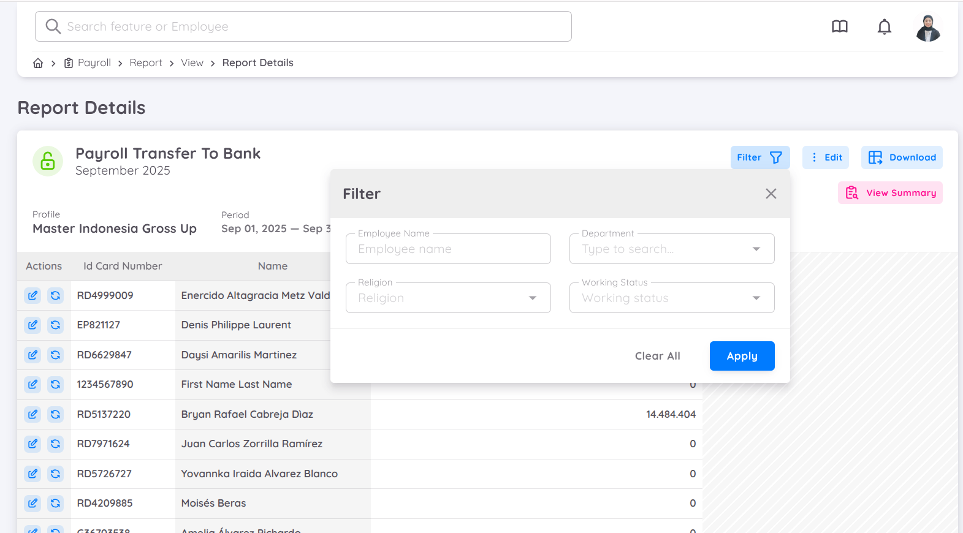The image size is (963, 533).
Task: Open View Summary
Action: 889,193
